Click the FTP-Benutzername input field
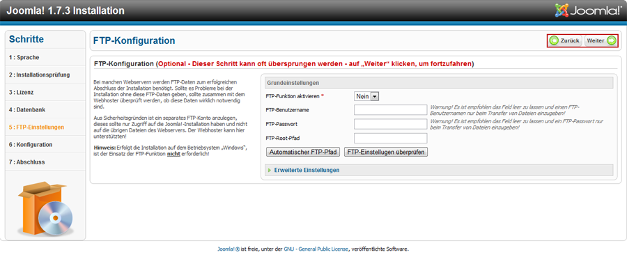The image size is (627, 257). (391, 109)
